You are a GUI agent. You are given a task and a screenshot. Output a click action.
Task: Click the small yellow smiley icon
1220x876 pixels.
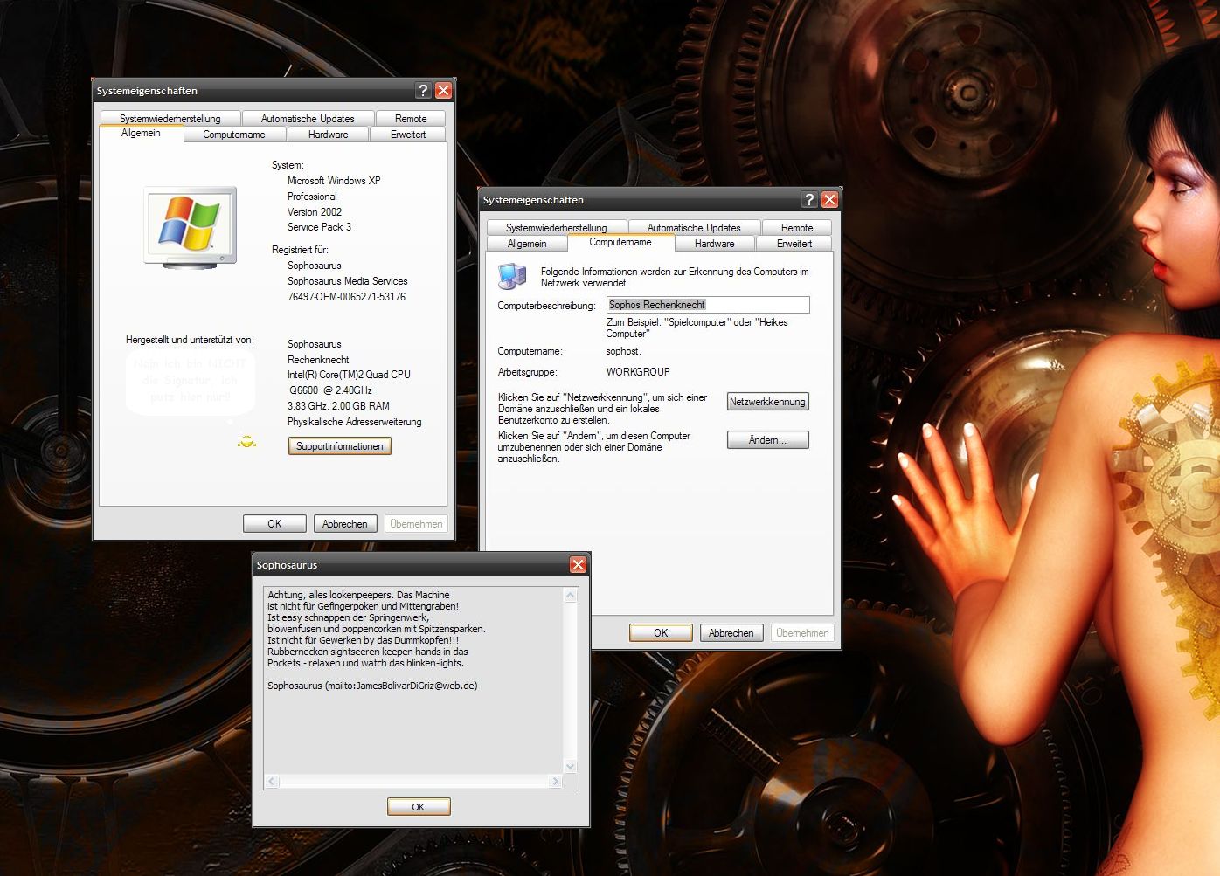tap(247, 442)
